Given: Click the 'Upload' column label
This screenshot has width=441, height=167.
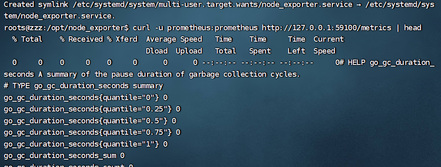Looking at the screenshot, I should click(x=189, y=51).
